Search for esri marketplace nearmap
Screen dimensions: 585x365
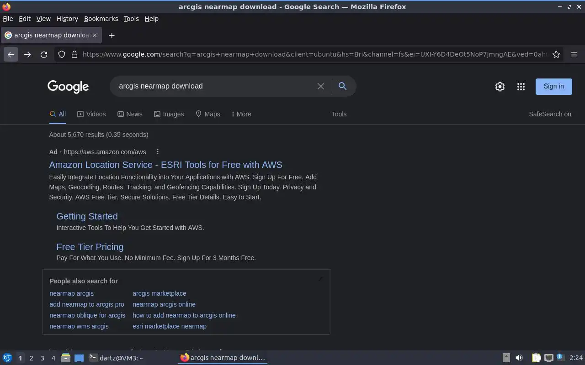(x=170, y=326)
